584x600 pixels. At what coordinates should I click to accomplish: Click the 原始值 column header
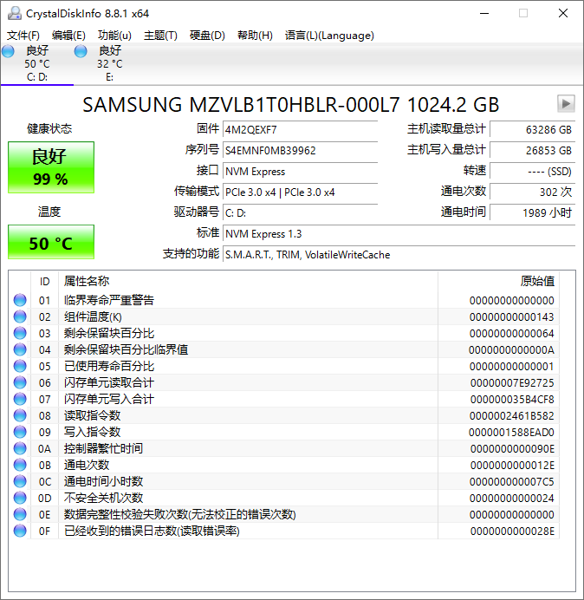click(536, 281)
